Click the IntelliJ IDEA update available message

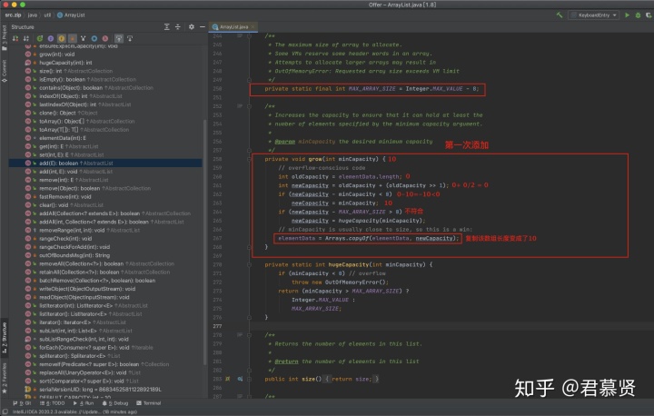tap(73, 411)
